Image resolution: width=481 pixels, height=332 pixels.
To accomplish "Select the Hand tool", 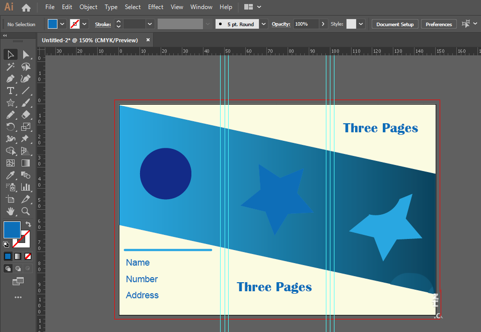I will 10,211.
